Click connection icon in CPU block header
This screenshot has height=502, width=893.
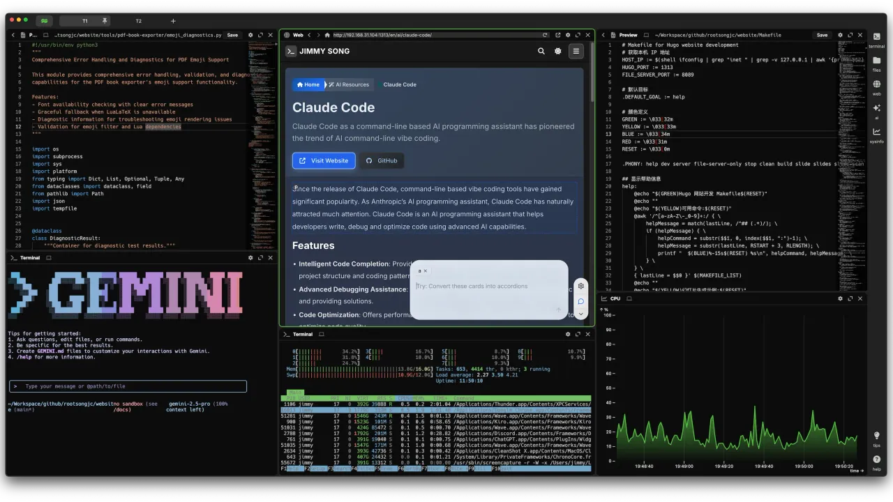point(628,298)
